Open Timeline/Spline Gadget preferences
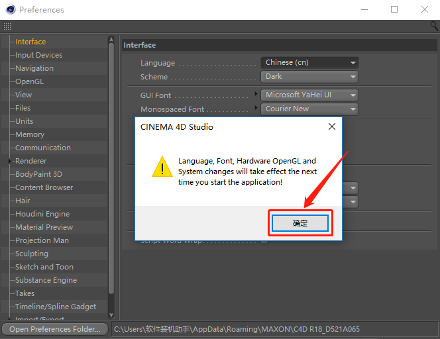The width and height of the screenshot is (440, 339). click(56, 307)
